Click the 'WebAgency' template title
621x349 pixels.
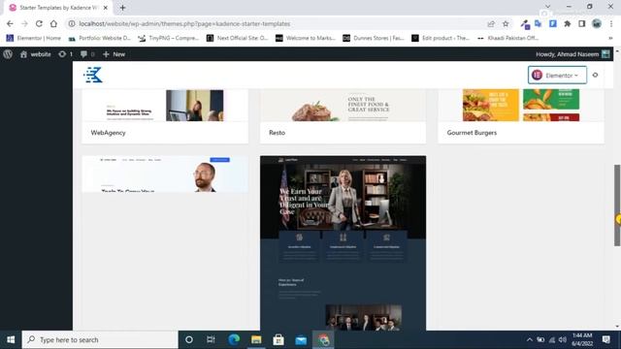pos(108,133)
